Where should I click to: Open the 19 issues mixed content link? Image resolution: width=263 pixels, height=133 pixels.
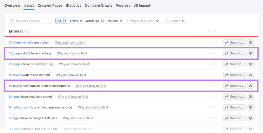[x=15, y=75]
